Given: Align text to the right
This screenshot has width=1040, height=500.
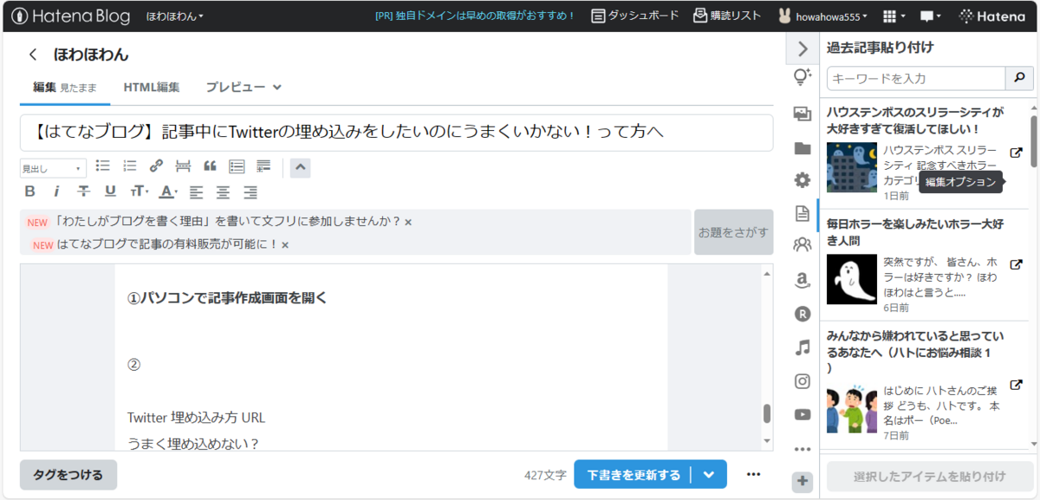Looking at the screenshot, I should 250,192.
